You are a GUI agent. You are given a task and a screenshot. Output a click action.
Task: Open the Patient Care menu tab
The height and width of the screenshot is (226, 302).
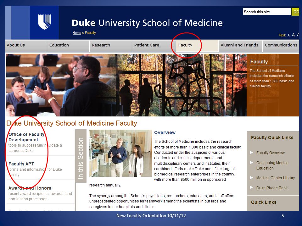coord(153,46)
